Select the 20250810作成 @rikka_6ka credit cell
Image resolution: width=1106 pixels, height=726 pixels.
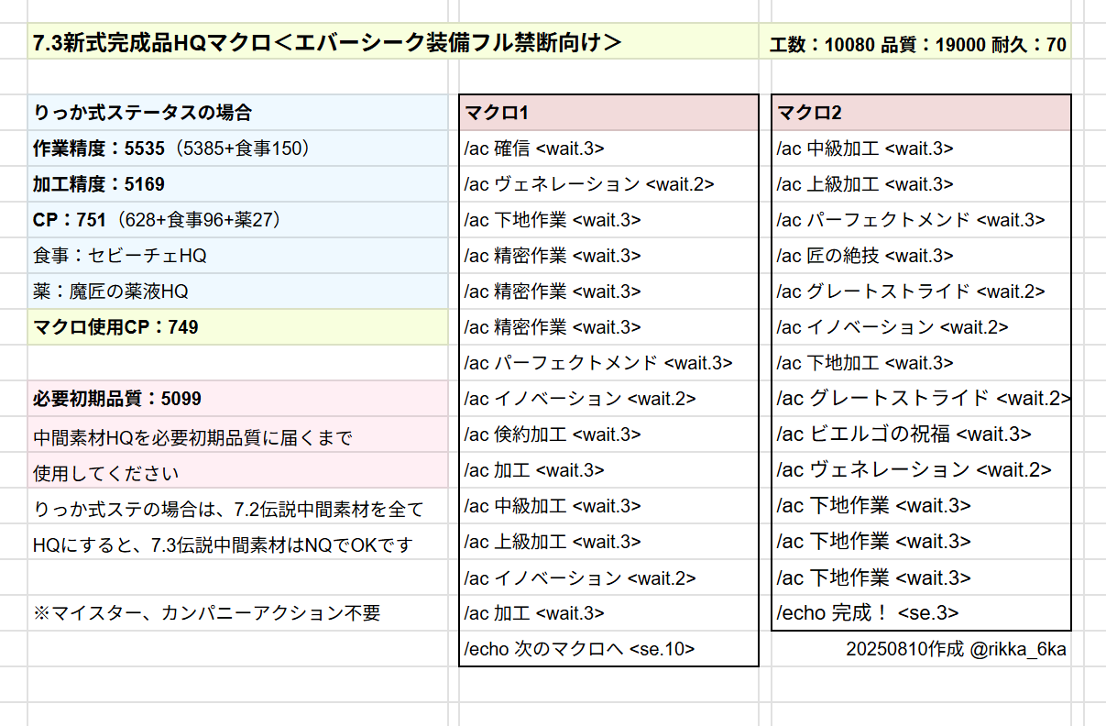tap(956, 649)
